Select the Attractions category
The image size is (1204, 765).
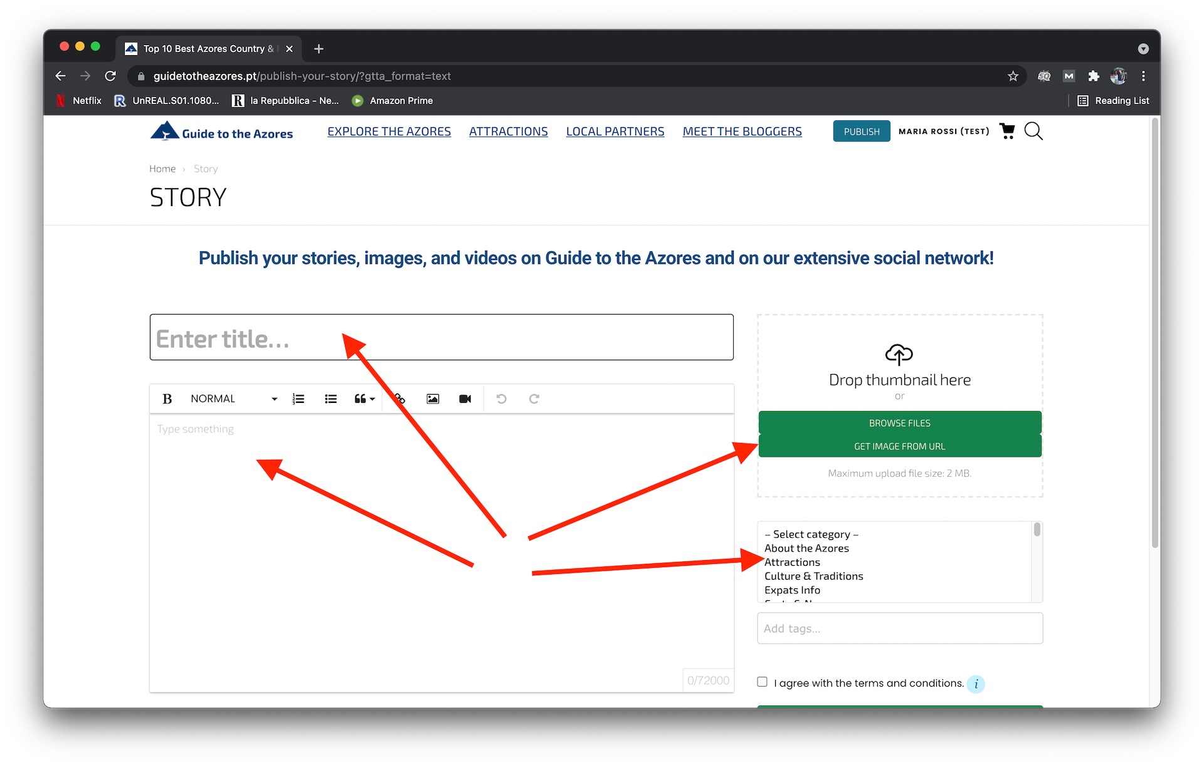click(791, 562)
